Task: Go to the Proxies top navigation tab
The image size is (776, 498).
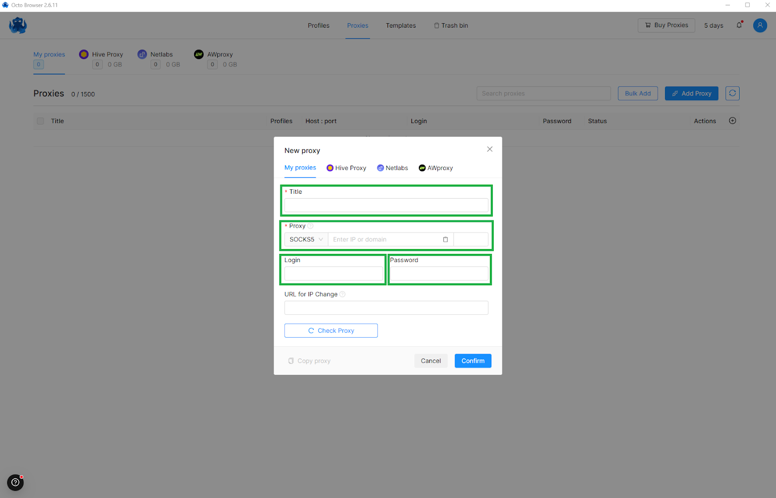Action: click(357, 25)
